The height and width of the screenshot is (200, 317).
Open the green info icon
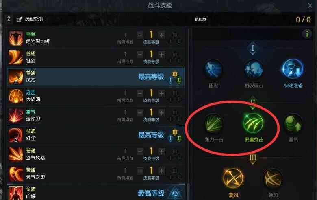[307, 34]
